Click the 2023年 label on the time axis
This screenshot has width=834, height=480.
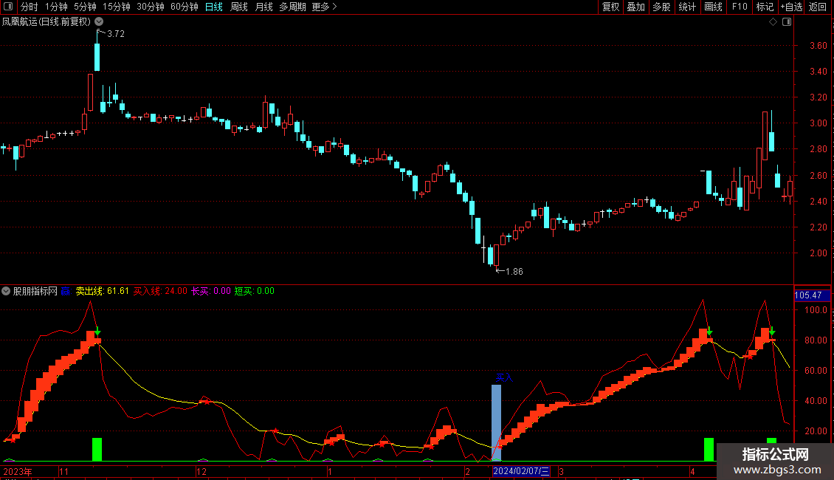pyautogui.click(x=18, y=471)
